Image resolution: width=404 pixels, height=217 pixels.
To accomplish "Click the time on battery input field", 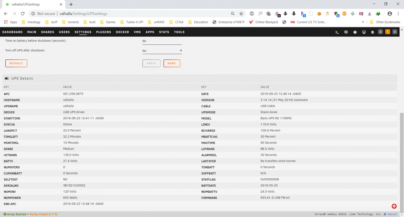I will [x=162, y=41].
